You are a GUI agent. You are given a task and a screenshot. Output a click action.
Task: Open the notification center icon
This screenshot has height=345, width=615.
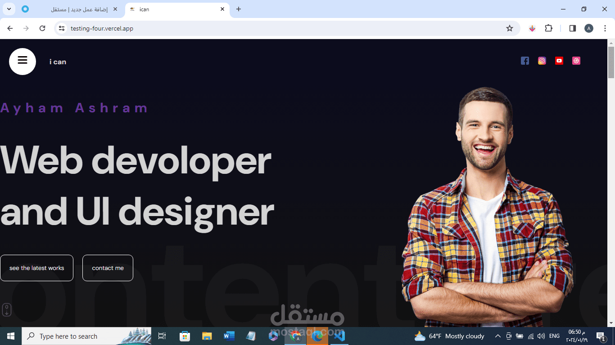[601, 336]
